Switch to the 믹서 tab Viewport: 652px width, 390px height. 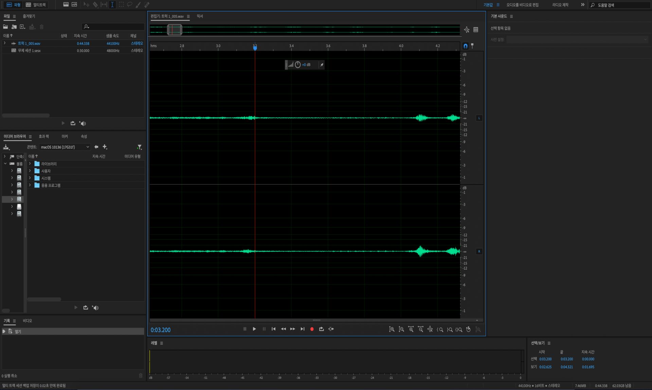click(200, 16)
